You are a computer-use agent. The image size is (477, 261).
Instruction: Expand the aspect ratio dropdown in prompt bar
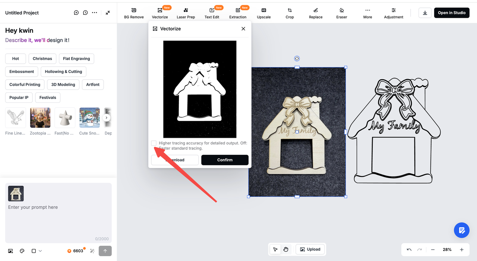pyautogui.click(x=37, y=251)
